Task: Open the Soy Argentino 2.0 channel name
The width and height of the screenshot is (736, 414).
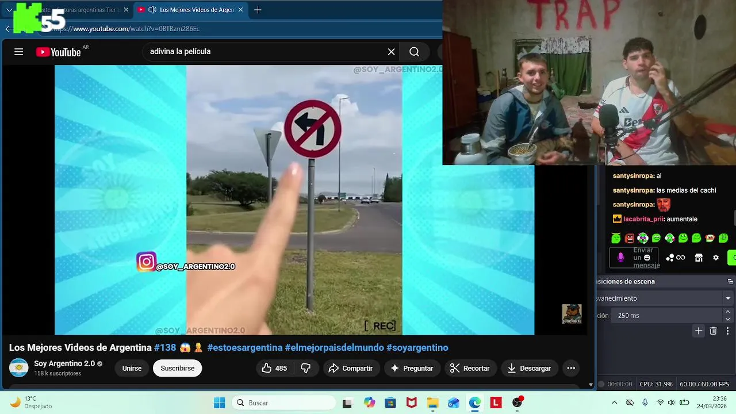Action: tap(64, 363)
